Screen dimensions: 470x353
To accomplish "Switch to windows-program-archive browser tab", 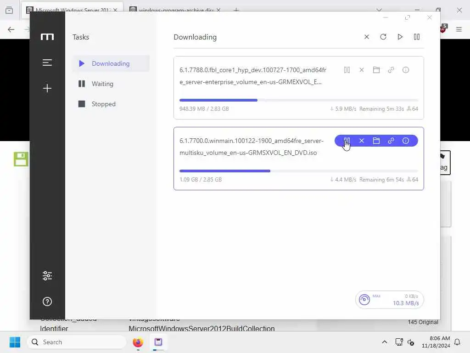I will [175, 10].
